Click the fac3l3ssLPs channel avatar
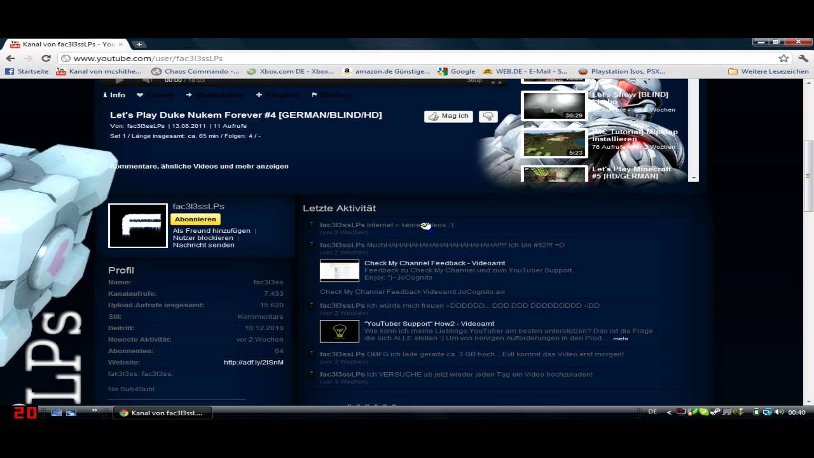The image size is (814, 458). pyautogui.click(x=138, y=225)
